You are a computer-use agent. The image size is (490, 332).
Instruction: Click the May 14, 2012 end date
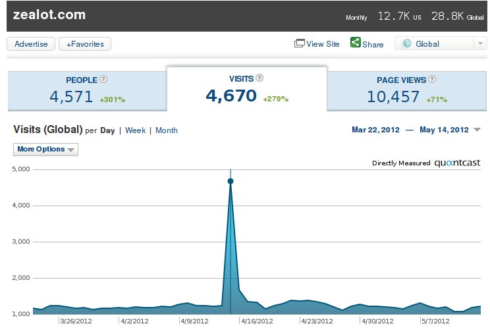tap(444, 130)
